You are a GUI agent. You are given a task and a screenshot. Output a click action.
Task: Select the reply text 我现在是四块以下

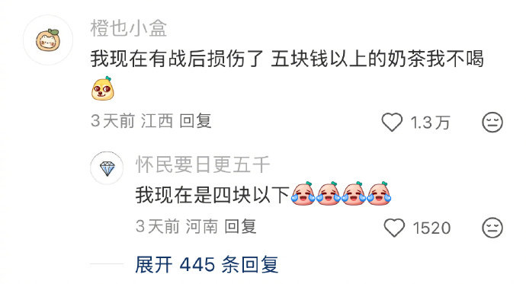tap(213, 195)
